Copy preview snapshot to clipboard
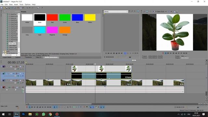 [174, 12]
